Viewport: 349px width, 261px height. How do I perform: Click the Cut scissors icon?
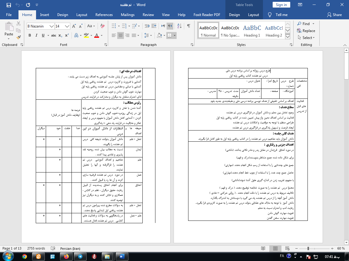pyautogui.click(x=19, y=24)
